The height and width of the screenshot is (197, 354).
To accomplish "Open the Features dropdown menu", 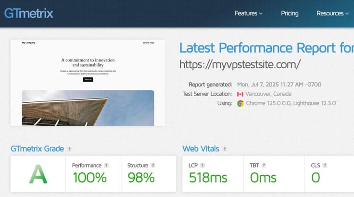I will point(248,13).
